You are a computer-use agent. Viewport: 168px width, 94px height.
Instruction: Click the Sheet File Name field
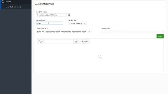point(51,15)
